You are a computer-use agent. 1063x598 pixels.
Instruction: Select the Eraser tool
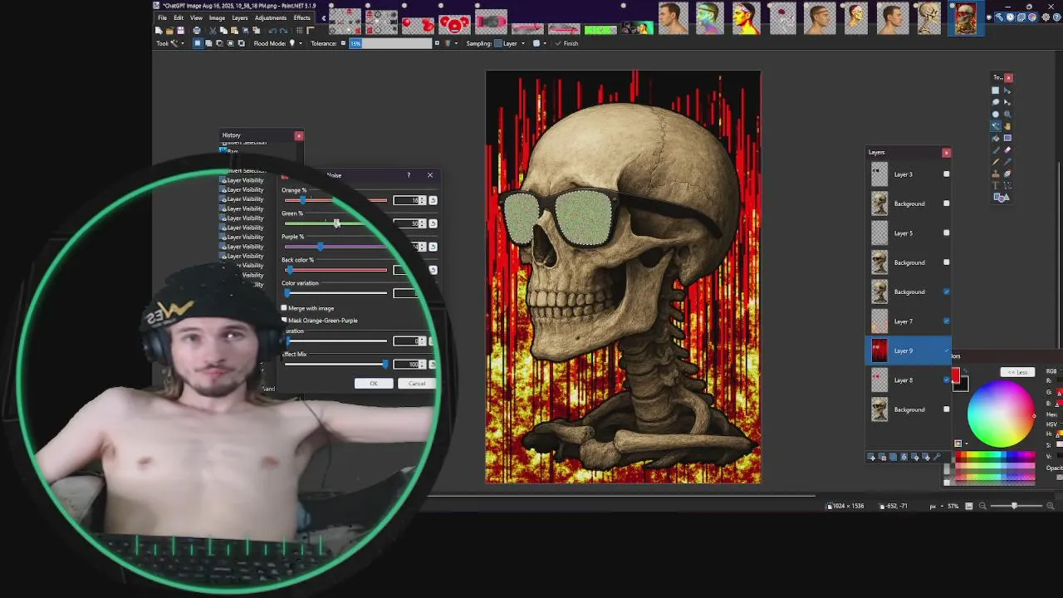(x=1007, y=149)
